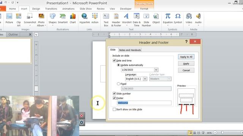Select slide thumbnail in left pane

[x=15, y=51]
